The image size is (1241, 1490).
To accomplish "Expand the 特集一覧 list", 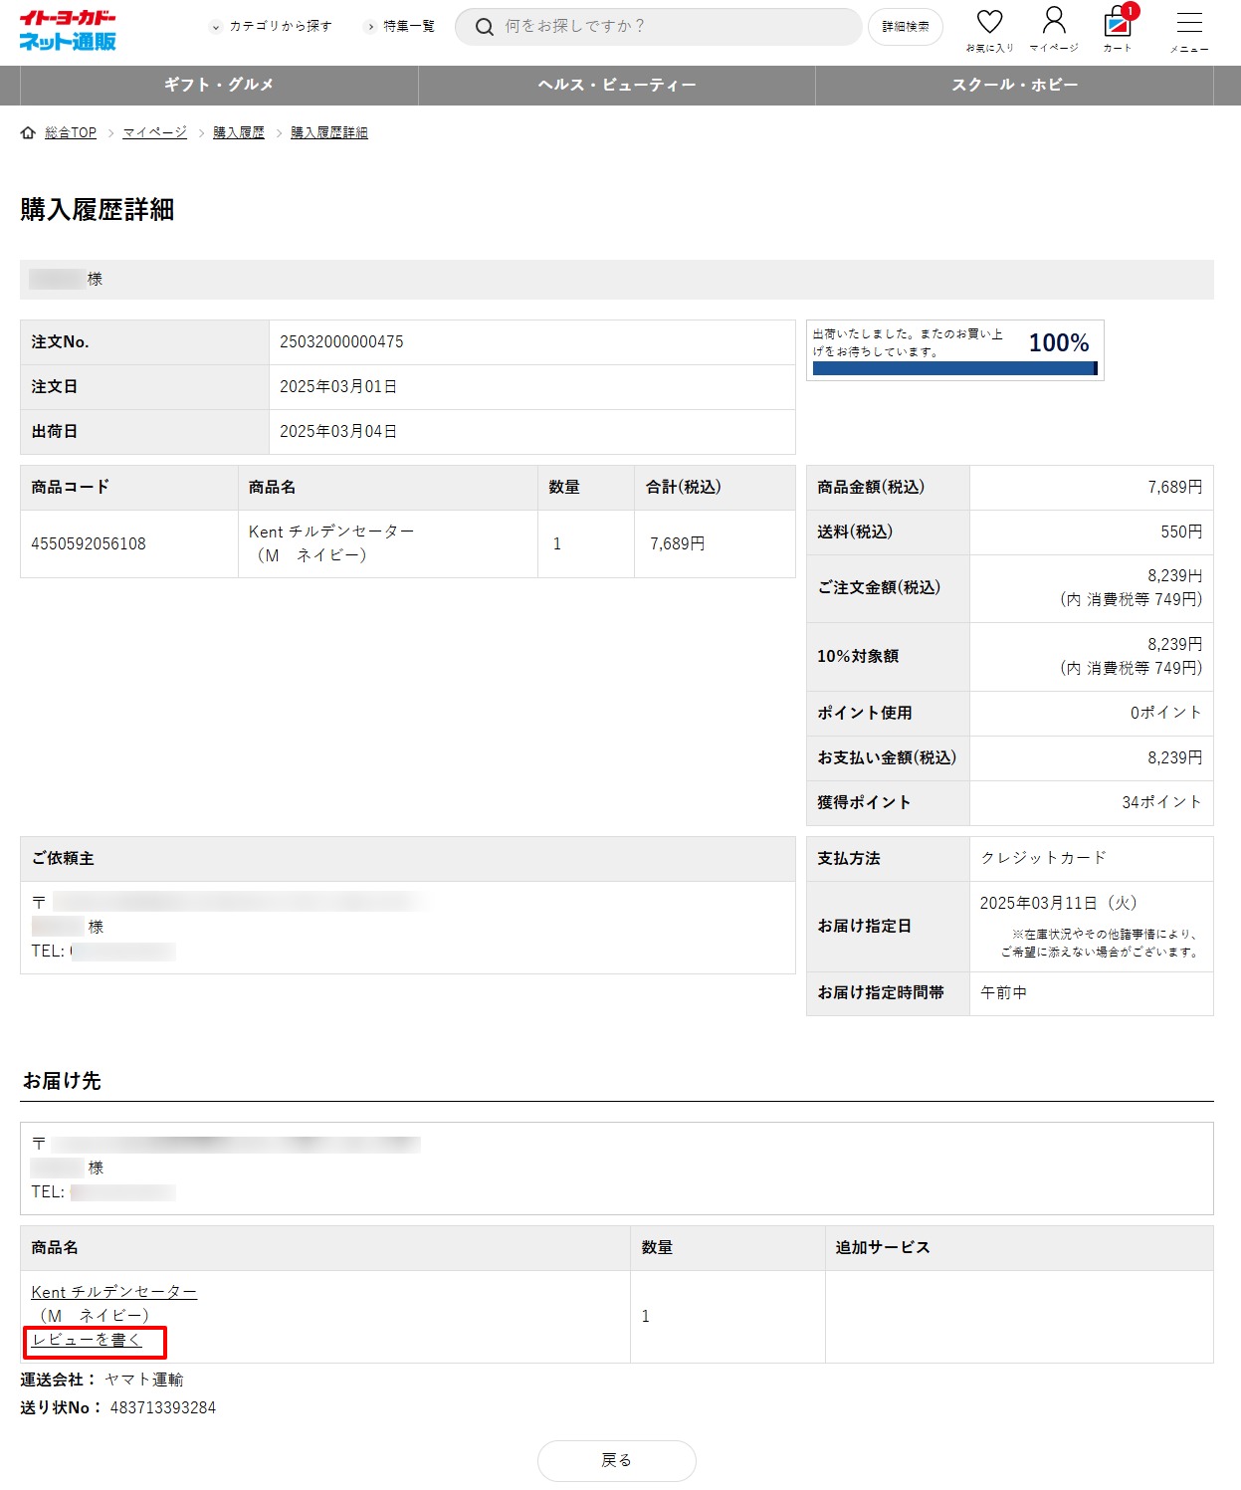I will coord(401,26).
